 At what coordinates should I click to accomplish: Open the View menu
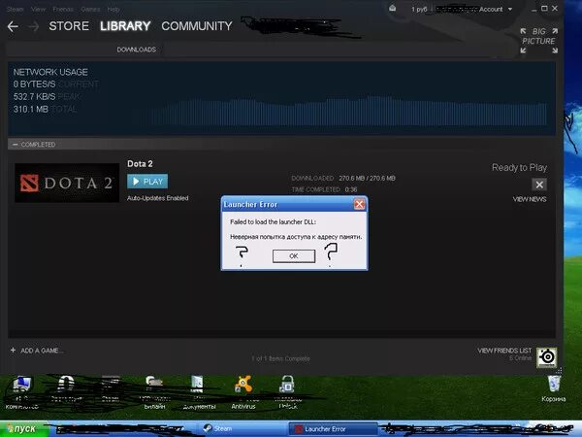pyautogui.click(x=38, y=9)
